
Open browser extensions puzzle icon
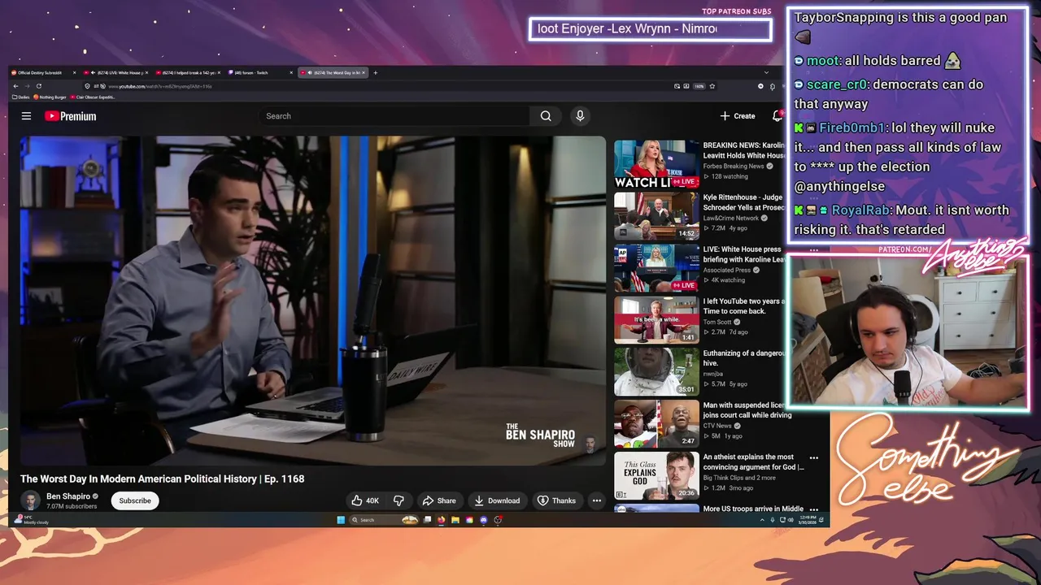coord(771,85)
